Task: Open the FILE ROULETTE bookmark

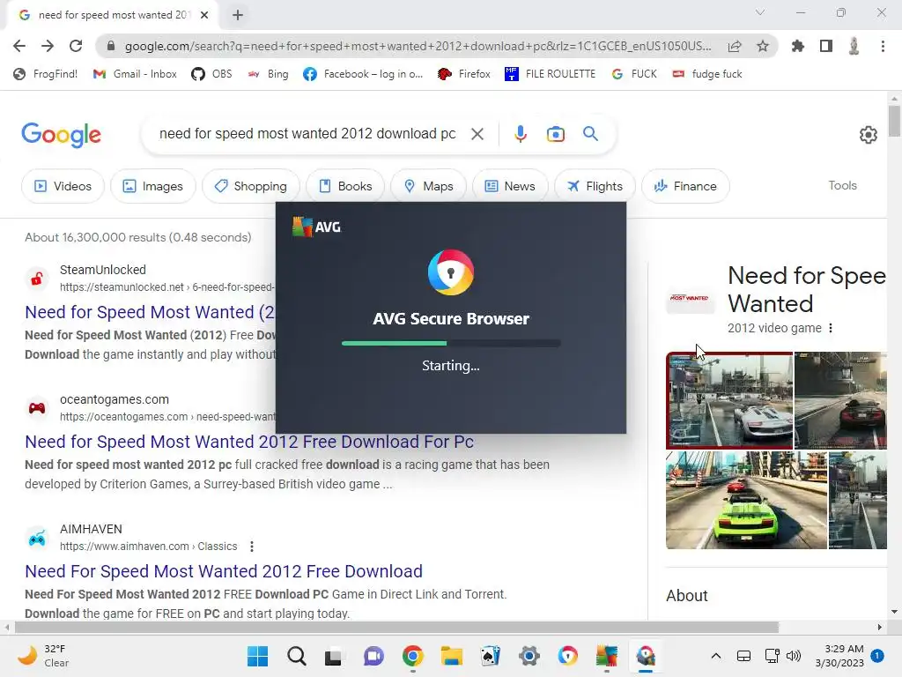Action: (550, 74)
